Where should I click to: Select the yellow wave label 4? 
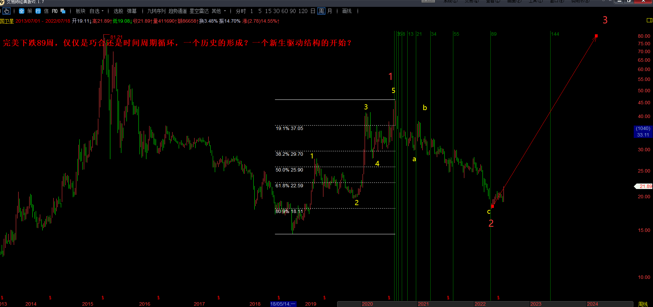click(x=377, y=164)
